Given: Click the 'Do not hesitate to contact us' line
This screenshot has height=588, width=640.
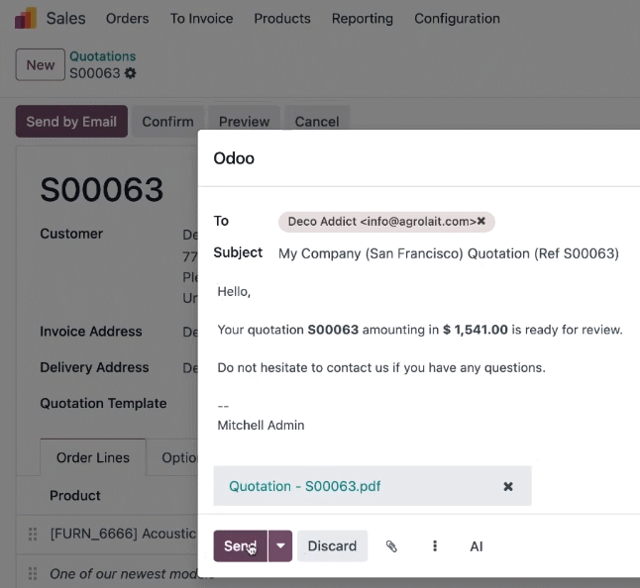Looking at the screenshot, I should point(381,368).
